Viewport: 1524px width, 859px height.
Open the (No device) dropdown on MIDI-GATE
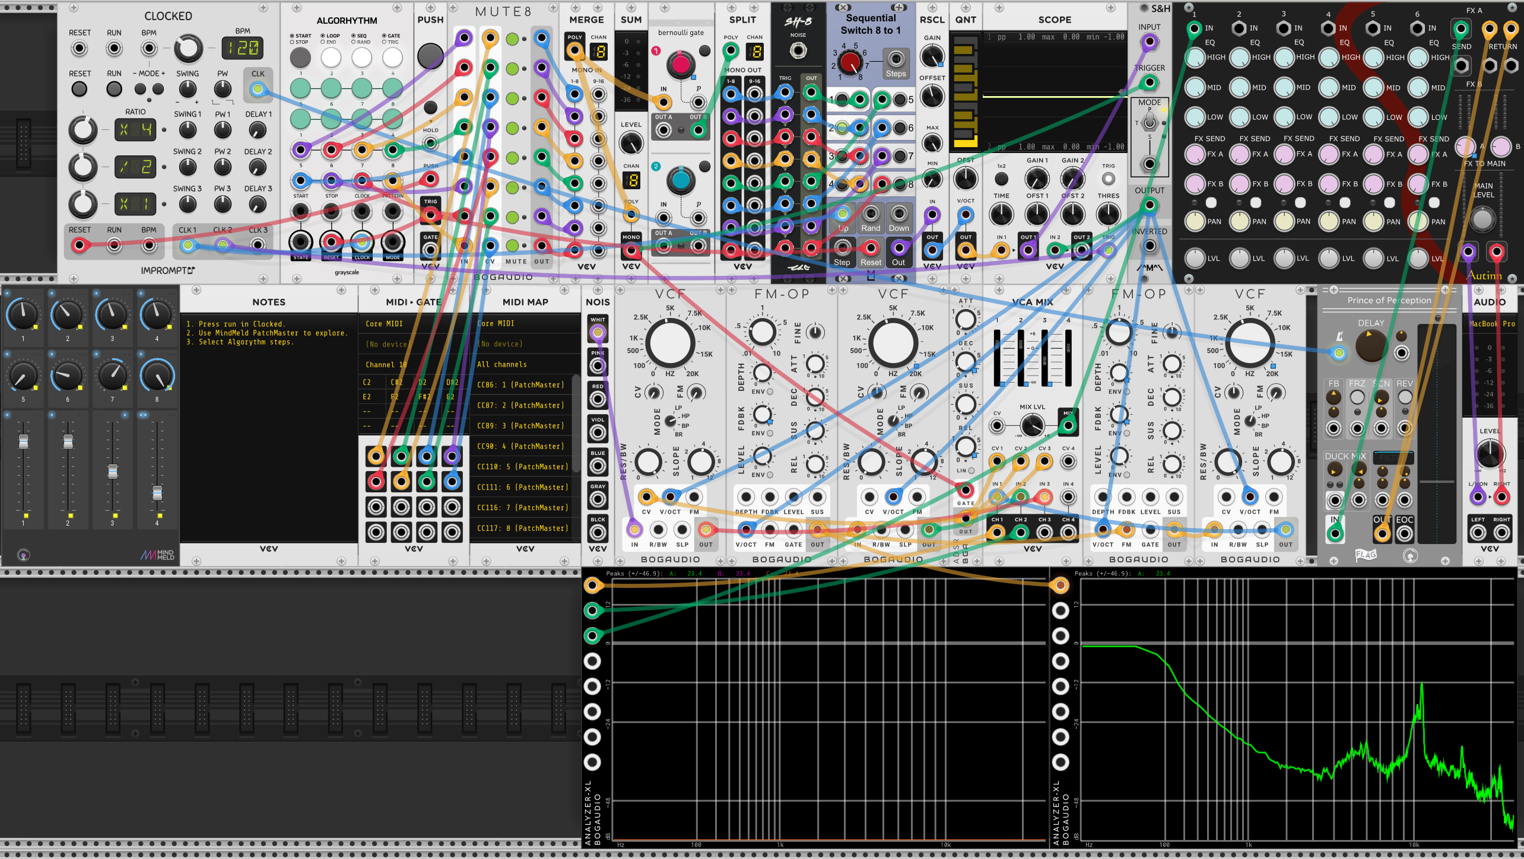click(414, 344)
